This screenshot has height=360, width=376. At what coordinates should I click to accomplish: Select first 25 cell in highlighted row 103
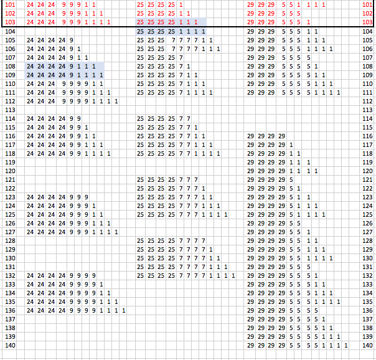click(x=140, y=22)
